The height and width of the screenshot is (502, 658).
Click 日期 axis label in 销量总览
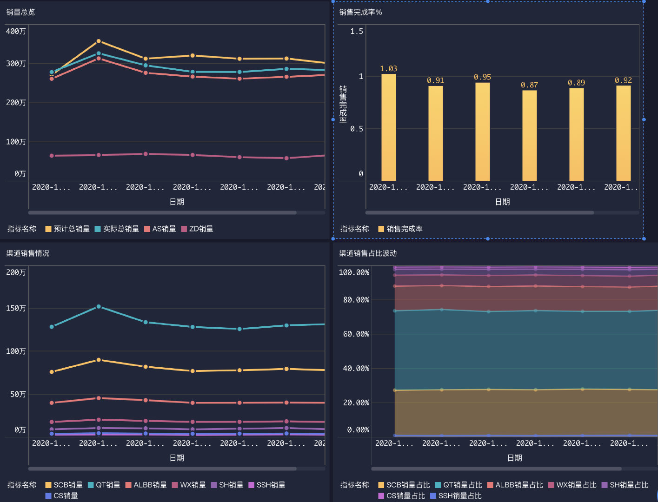(x=177, y=202)
